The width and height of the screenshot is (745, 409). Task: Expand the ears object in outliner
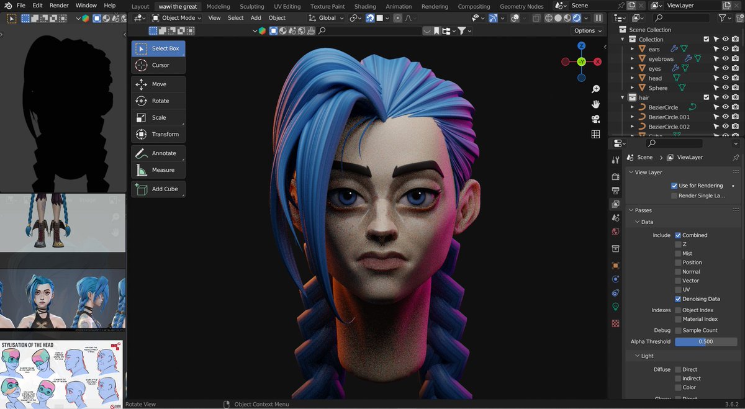(x=633, y=49)
